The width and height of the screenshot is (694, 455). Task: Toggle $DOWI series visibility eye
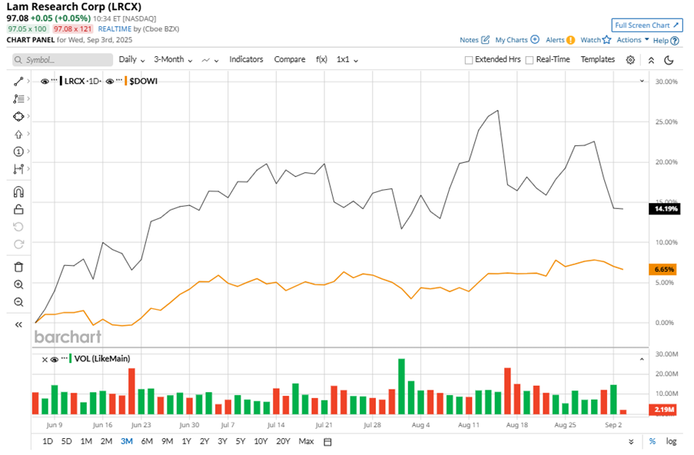click(110, 81)
